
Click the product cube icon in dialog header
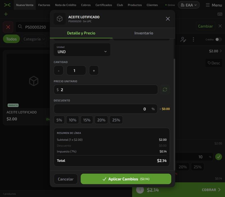click(60, 19)
